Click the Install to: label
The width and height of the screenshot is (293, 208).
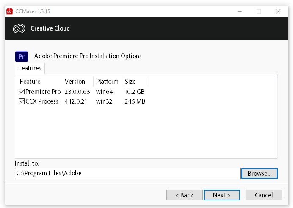(27, 163)
